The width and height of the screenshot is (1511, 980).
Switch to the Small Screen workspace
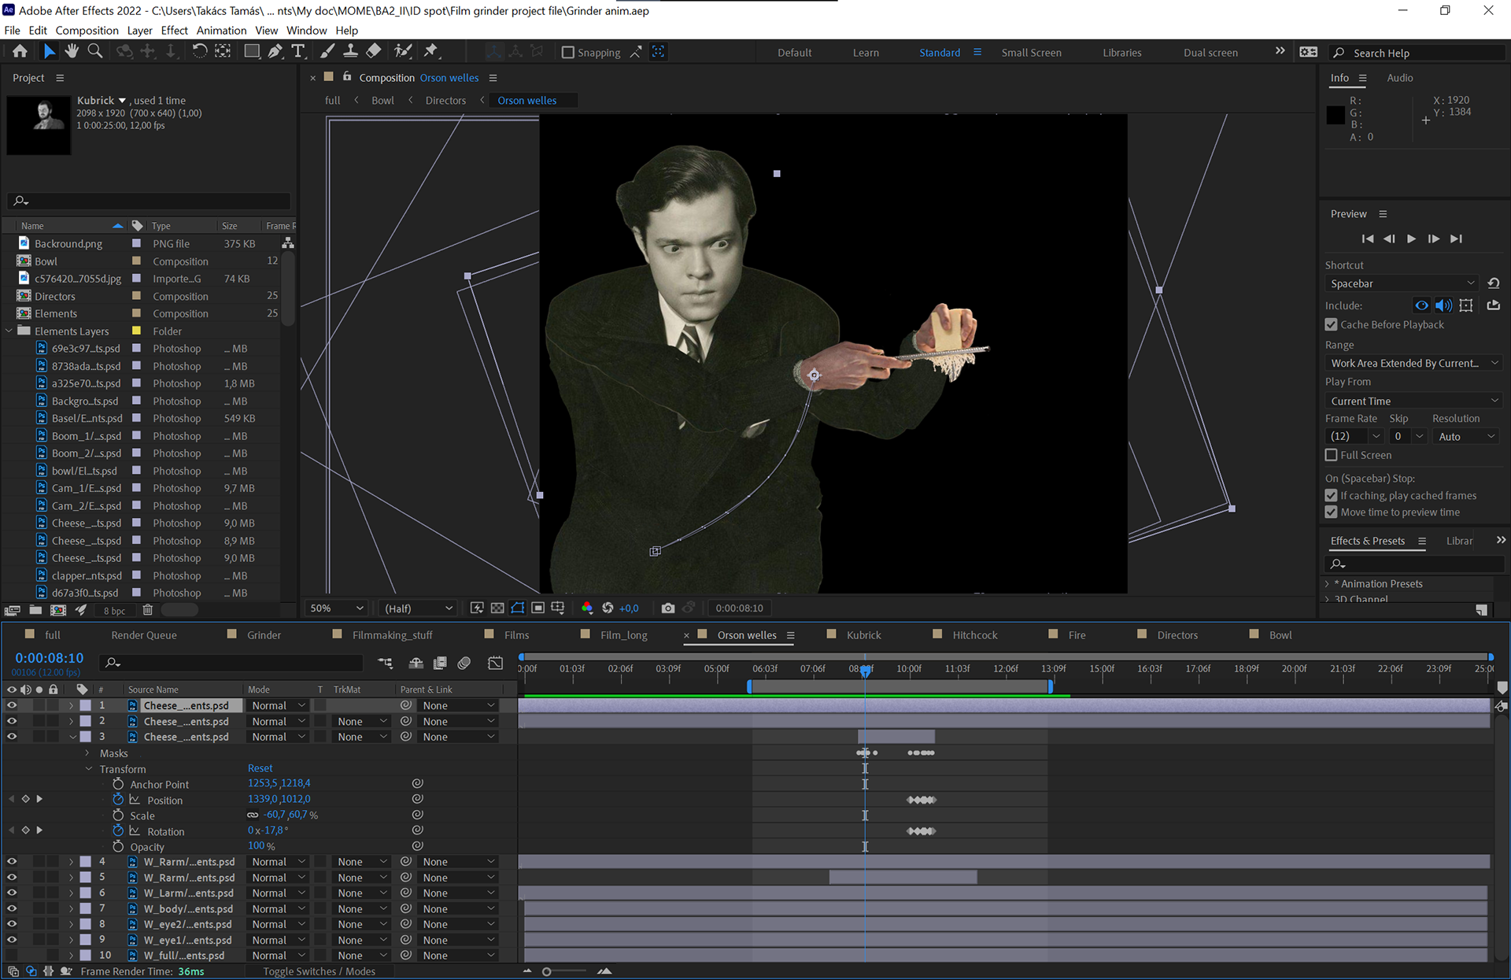pyautogui.click(x=1031, y=53)
